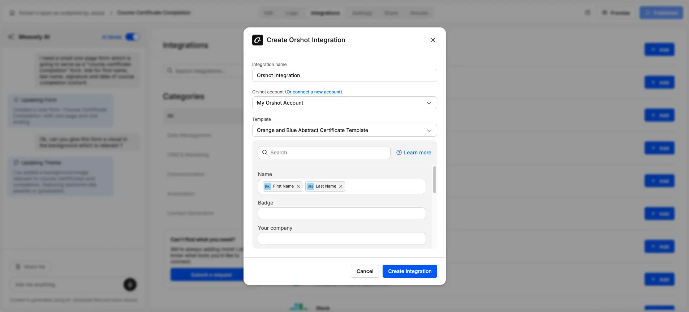Switch to the Results tab in background
This screenshot has height=312, width=689.
point(419,13)
